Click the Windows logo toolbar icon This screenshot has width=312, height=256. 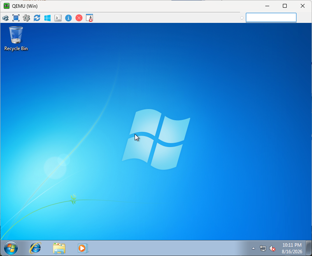[47, 18]
